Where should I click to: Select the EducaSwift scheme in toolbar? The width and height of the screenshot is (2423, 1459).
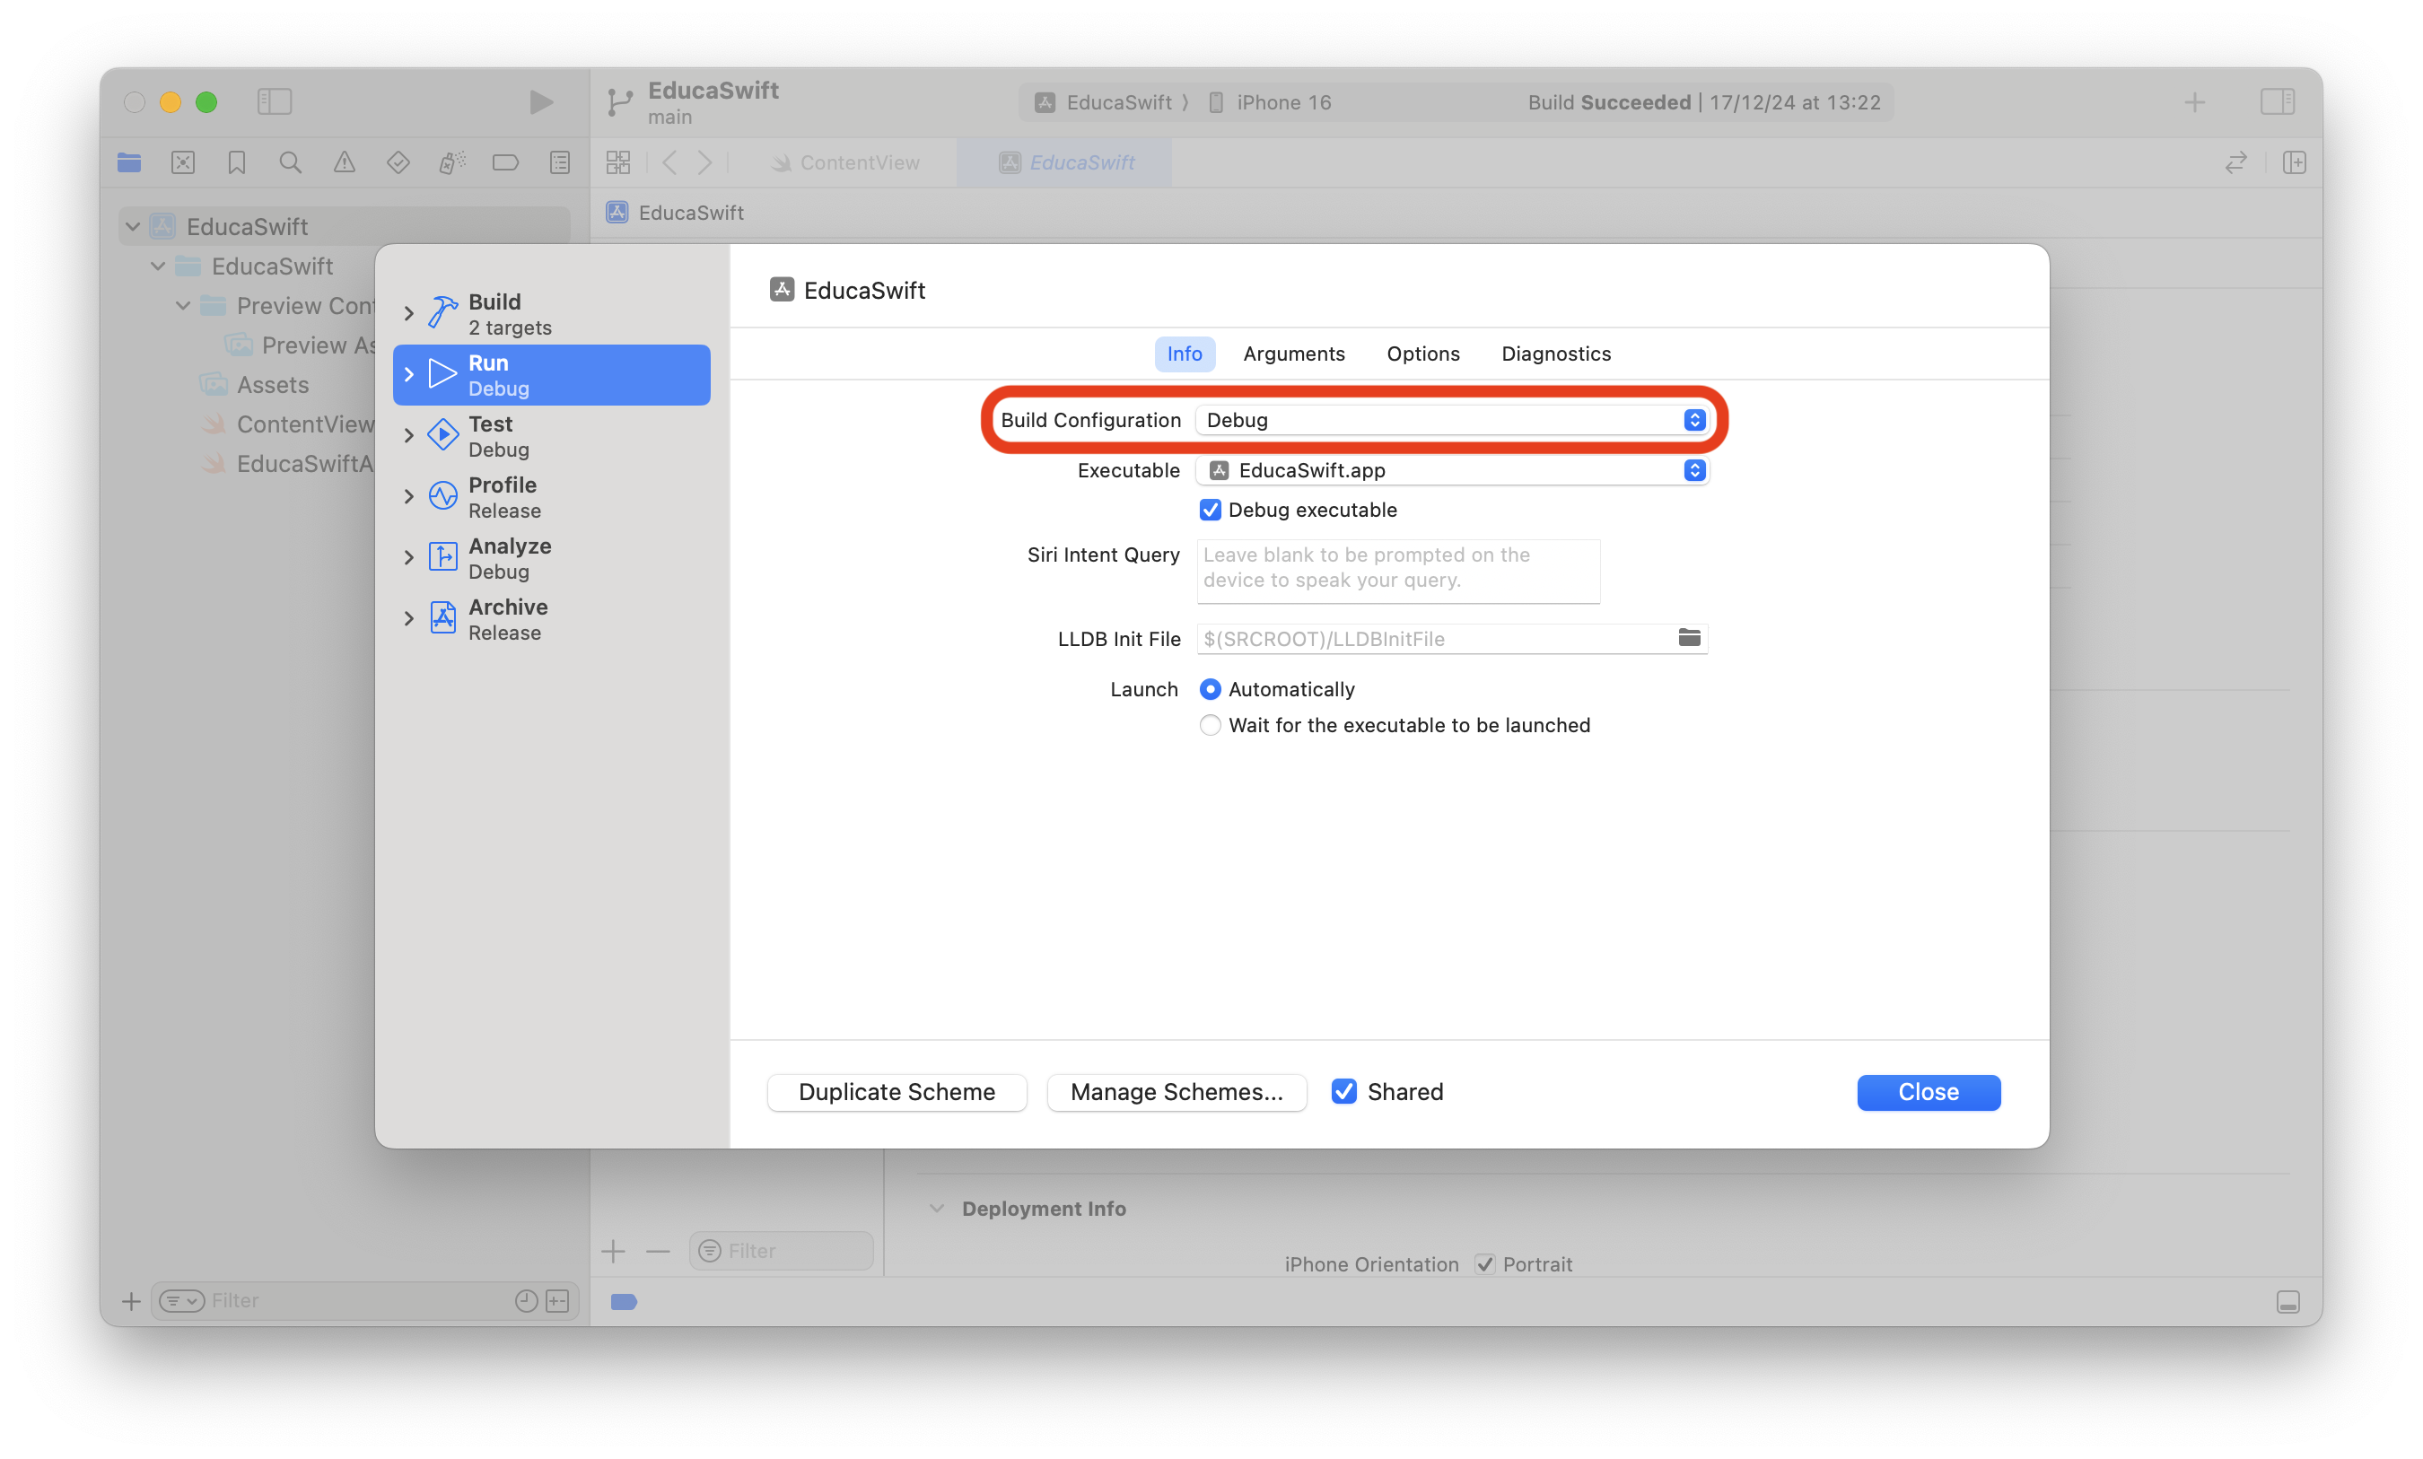click(x=1103, y=101)
